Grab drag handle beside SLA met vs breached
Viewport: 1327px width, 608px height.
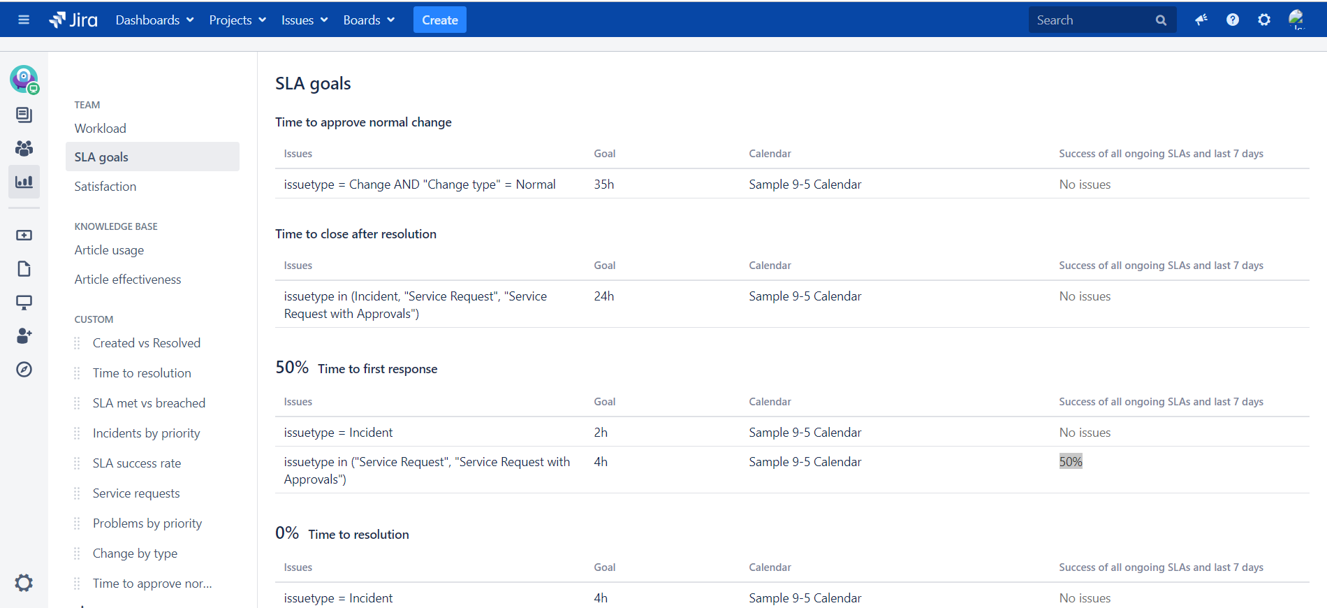[x=77, y=403]
